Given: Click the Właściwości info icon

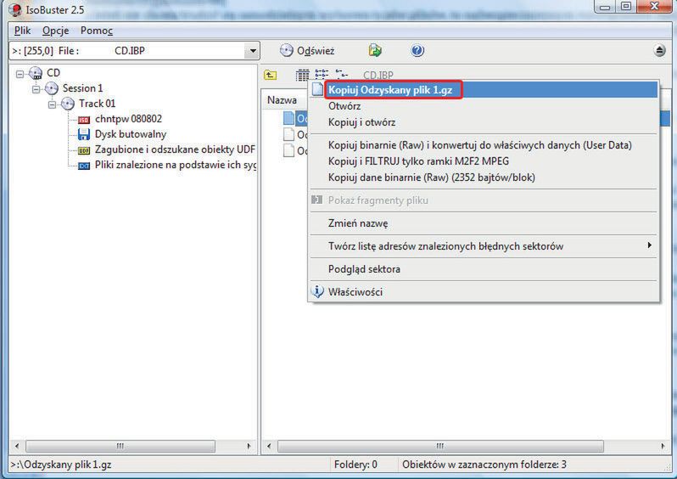Looking at the screenshot, I should pyautogui.click(x=317, y=291).
